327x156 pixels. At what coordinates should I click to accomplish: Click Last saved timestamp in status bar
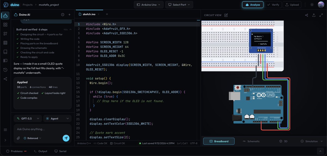click(x=157, y=143)
